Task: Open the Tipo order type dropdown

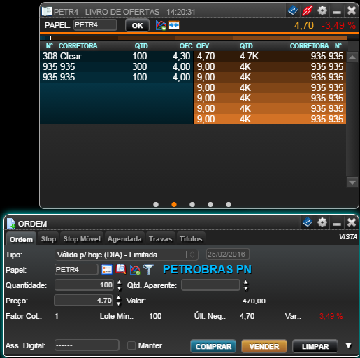Action: [x=127, y=255]
